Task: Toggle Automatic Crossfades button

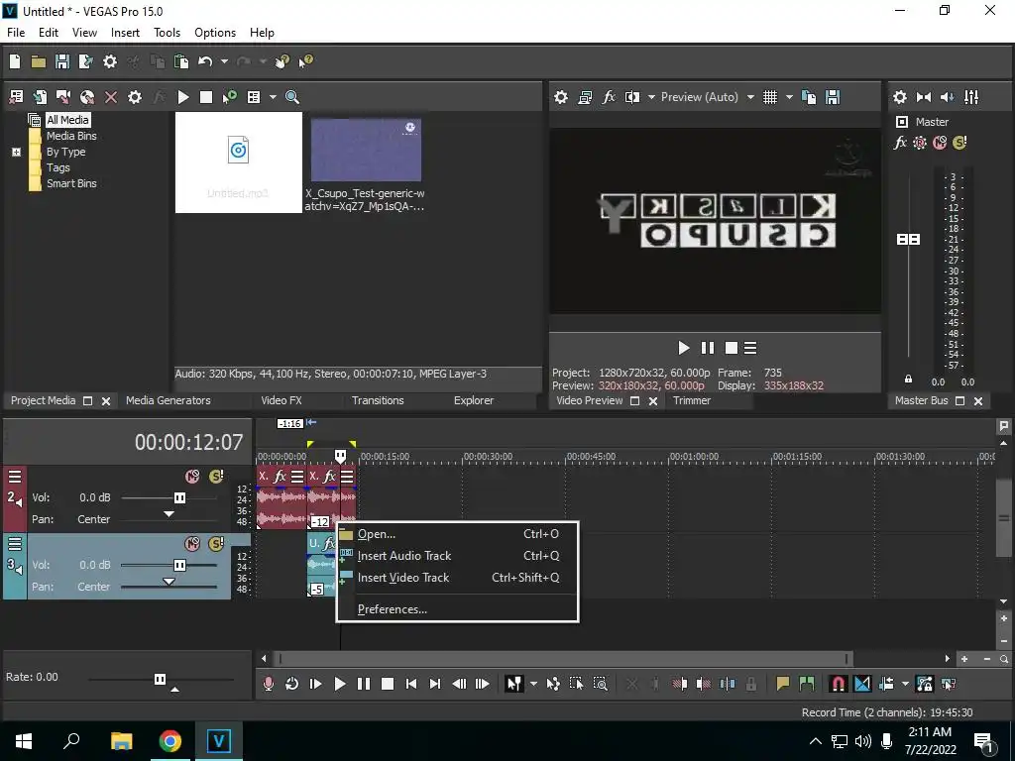Action: tap(862, 684)
